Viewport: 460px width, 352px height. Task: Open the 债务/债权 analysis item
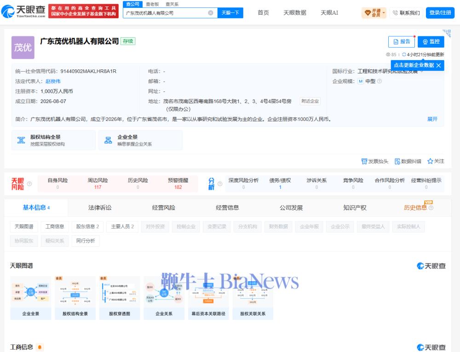pyautogui.click(x=280, y=183)
